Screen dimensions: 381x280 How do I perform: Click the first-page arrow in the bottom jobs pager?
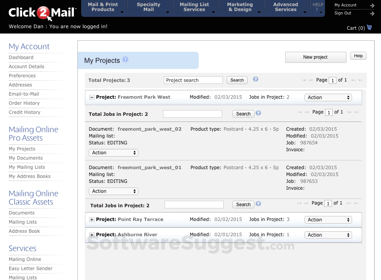pos(299,203)
